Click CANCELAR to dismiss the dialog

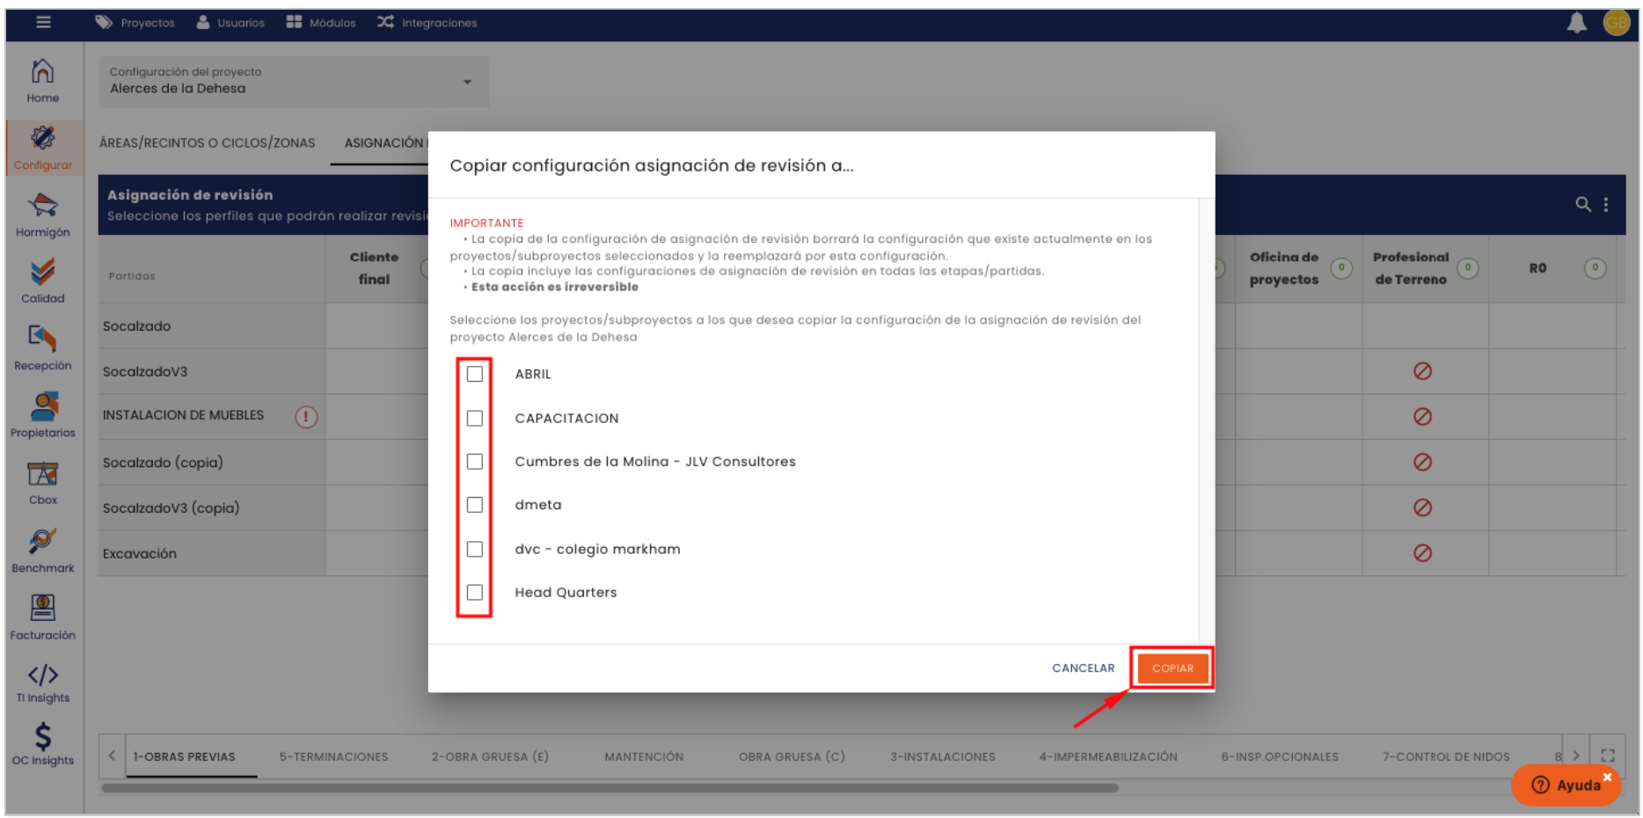(x=1083, y=668)
